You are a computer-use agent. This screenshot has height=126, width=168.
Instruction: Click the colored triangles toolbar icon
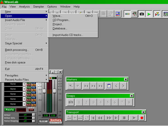[157, 14]
